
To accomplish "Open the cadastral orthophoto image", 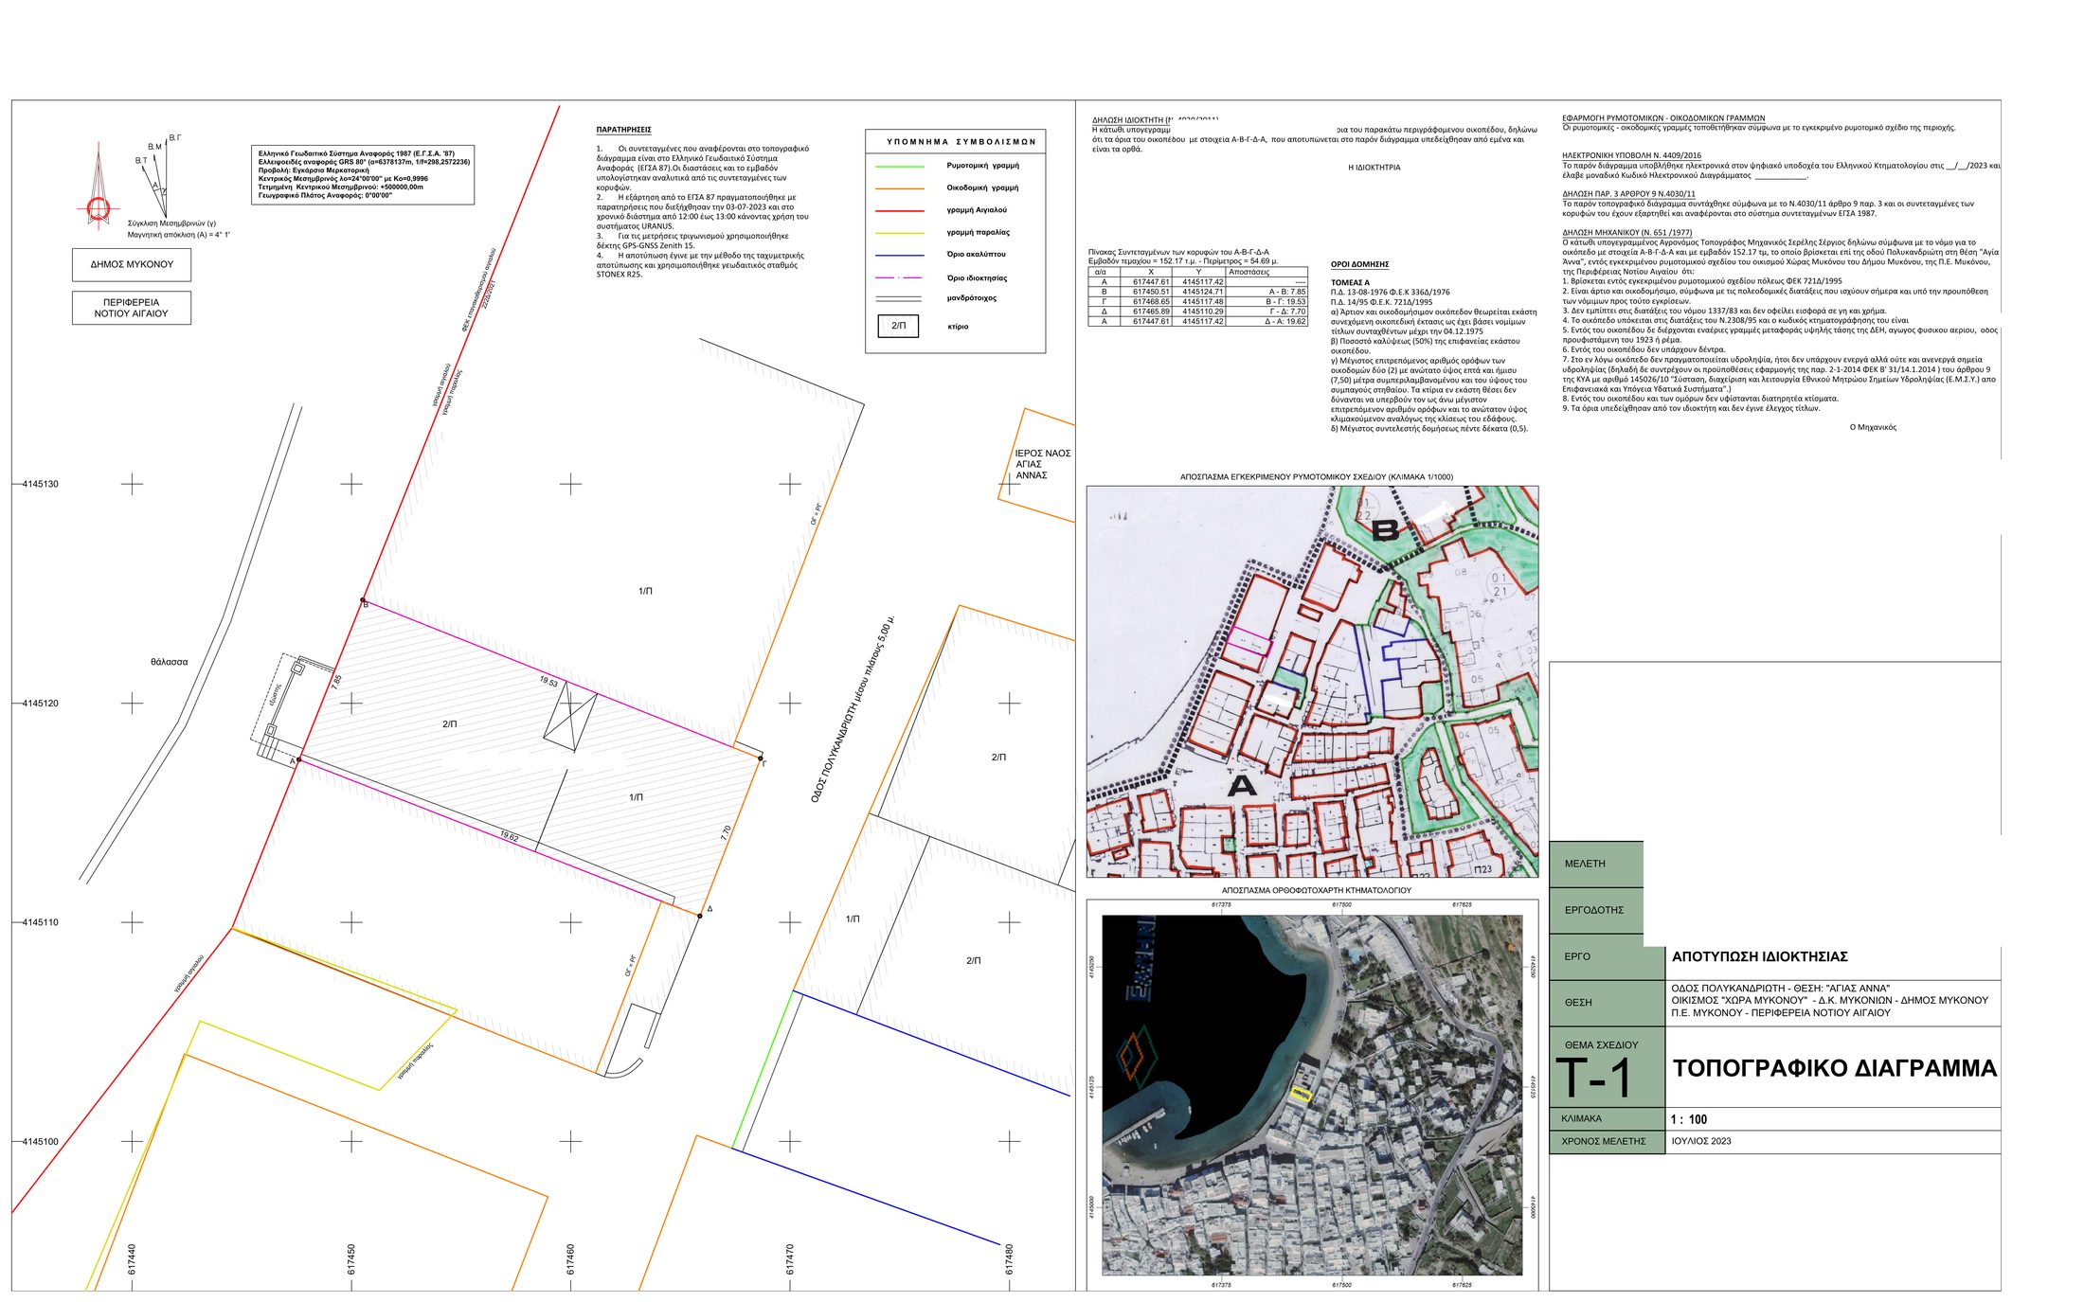I will [1312, 1095].
